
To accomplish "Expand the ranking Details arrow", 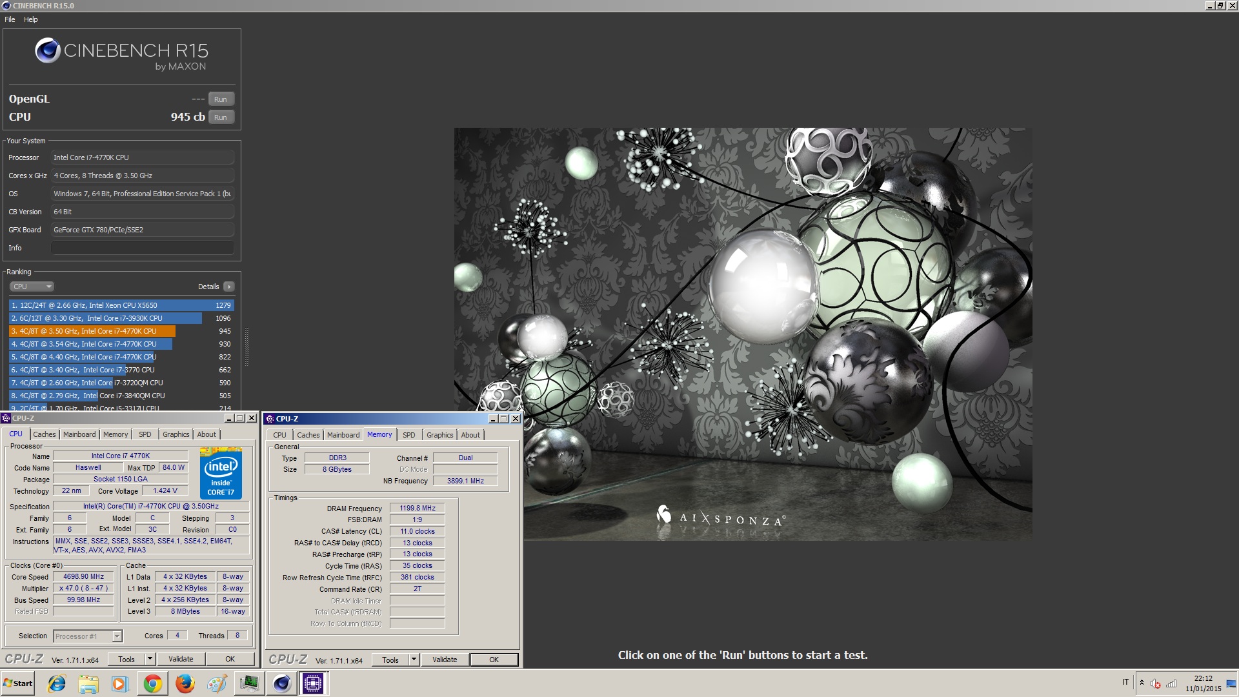I will 229,287.
